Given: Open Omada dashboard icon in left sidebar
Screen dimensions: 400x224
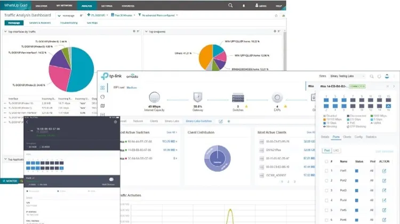Looking at the screenshot, I should 102,88.
